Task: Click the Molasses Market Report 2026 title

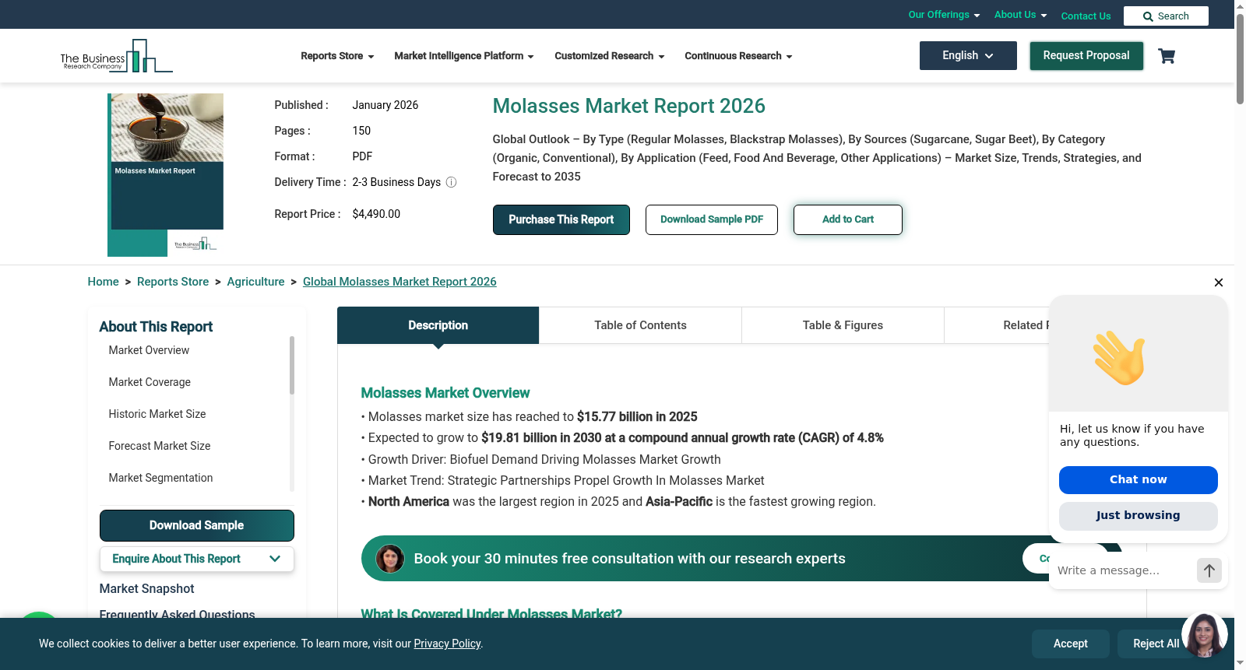Action: coord(629,106)
